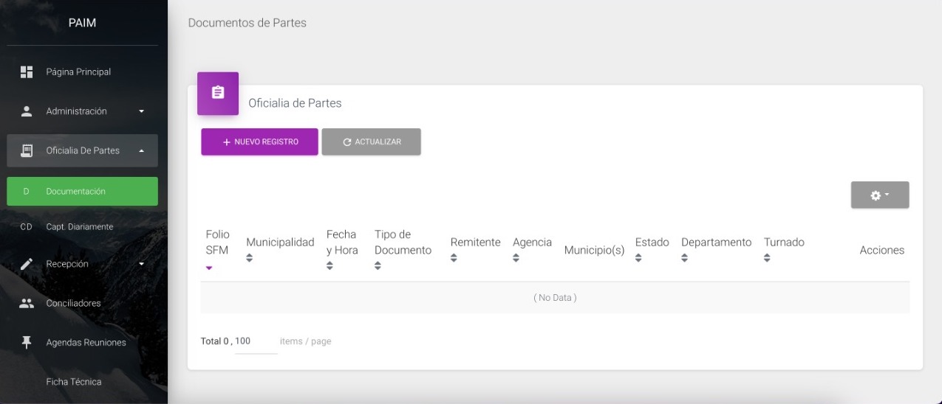Viewport: 942px width, 404px height.
Task: Open Capt. Diariamente menu item
Action: click(x=80, y=226)
